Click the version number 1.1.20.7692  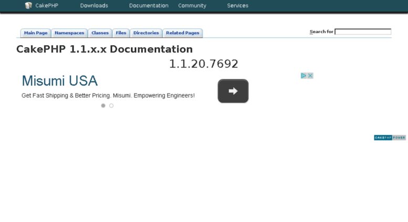point(204,64)
